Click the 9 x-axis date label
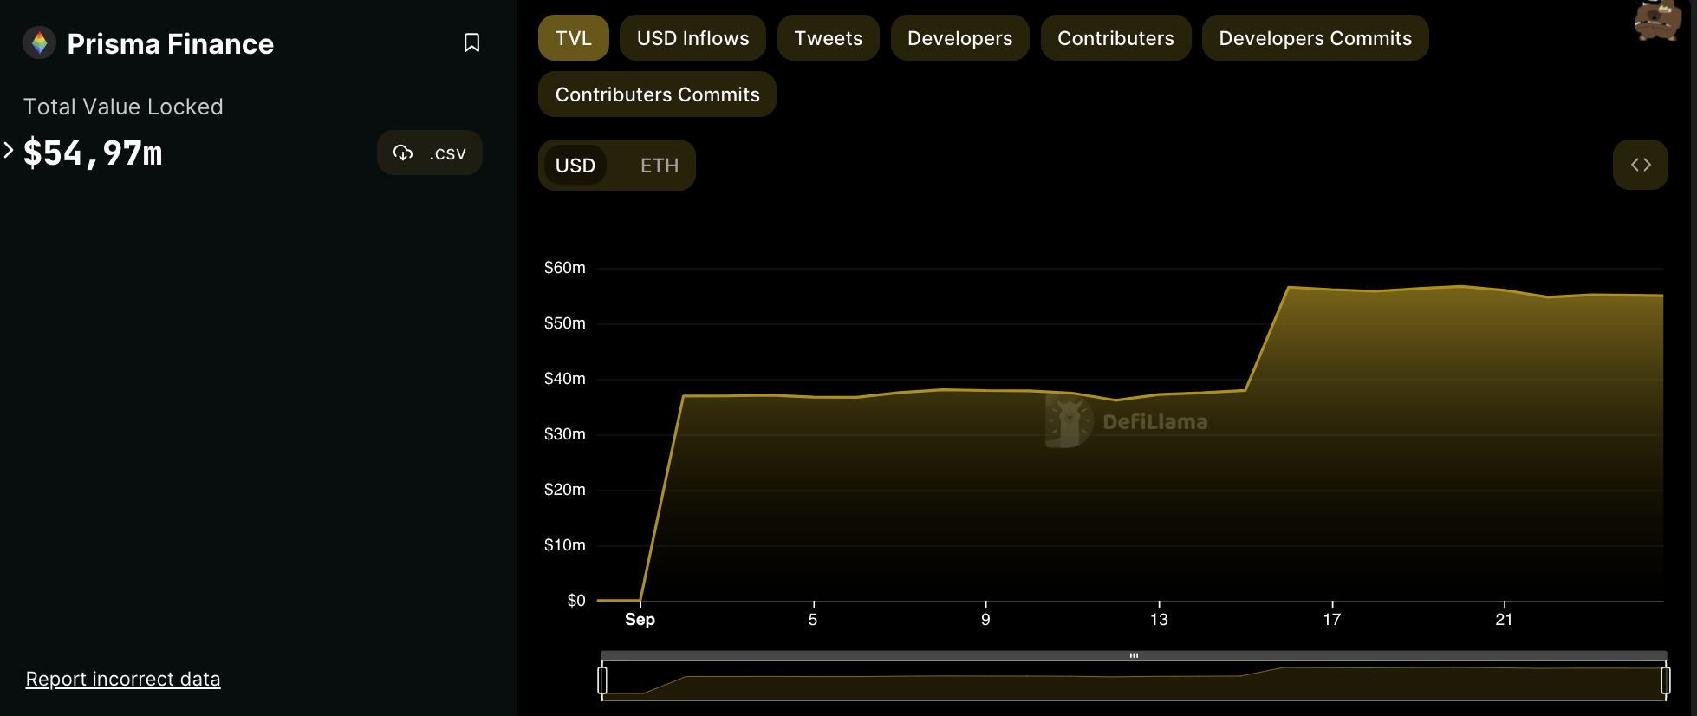The width and height of the screenshot is (1697, 716). 985,620
